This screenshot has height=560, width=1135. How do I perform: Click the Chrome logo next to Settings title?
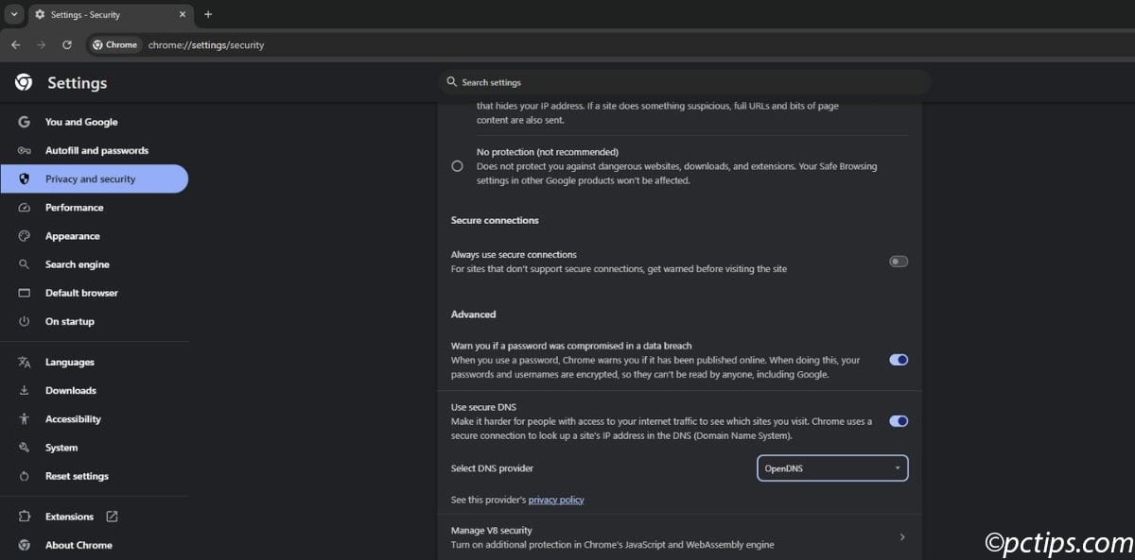coord(24,83)
